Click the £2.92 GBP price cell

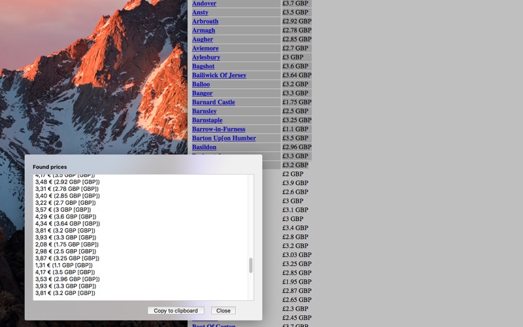click(x=297, y=22)
